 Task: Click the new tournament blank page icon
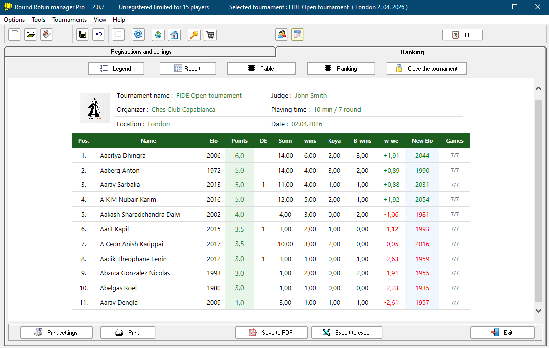15,35
